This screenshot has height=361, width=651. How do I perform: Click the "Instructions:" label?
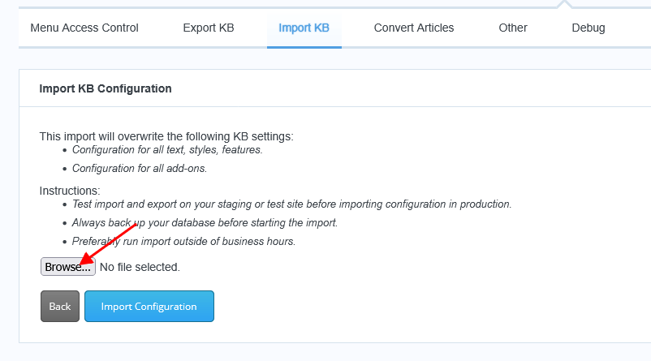[x=70, y=191]
